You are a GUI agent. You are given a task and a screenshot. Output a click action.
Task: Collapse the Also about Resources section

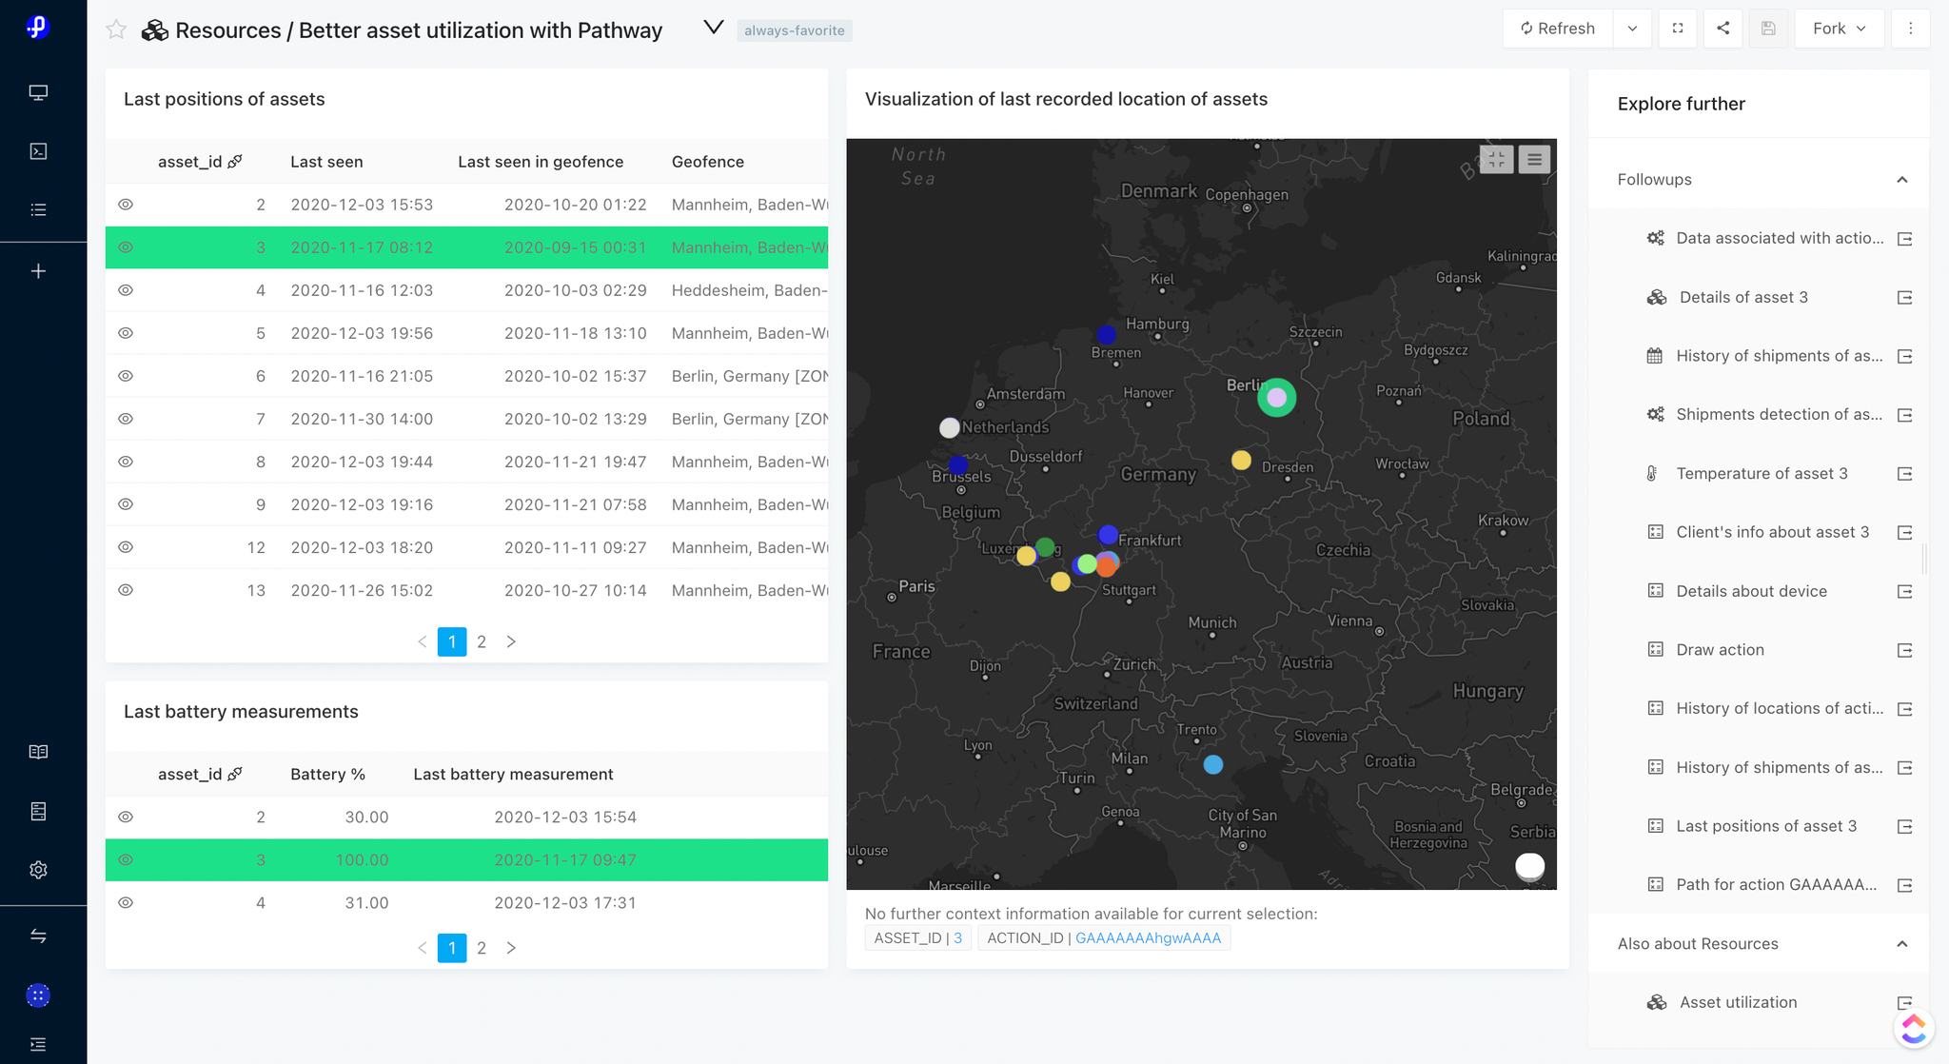coord(1902,943)
